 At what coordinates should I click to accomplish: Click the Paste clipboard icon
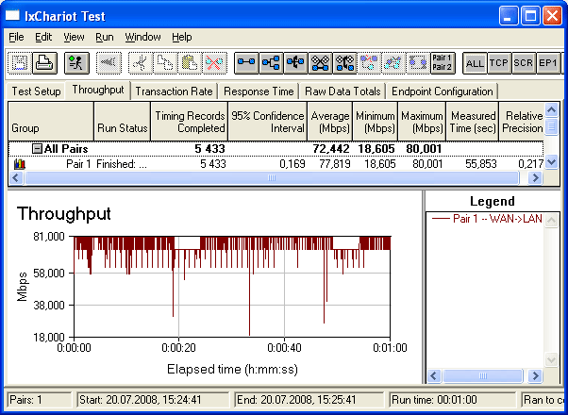point(190,63)
